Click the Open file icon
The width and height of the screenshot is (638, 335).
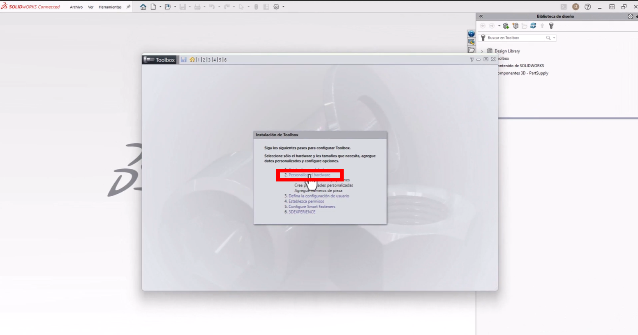pyautogui.click(x=168, y=7)
